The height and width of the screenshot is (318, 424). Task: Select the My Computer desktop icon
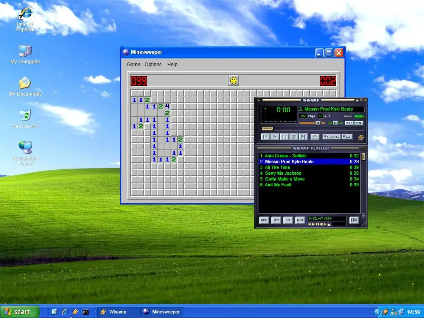[x=25, y=54]
